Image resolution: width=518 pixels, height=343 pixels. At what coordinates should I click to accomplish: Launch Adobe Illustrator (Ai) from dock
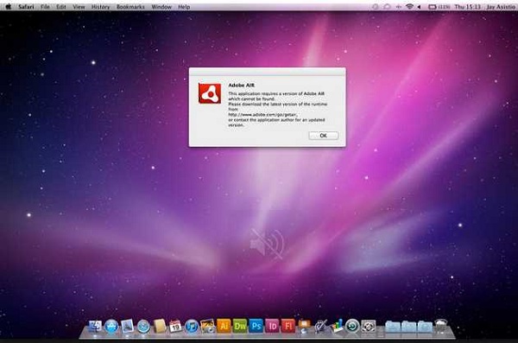224,326
